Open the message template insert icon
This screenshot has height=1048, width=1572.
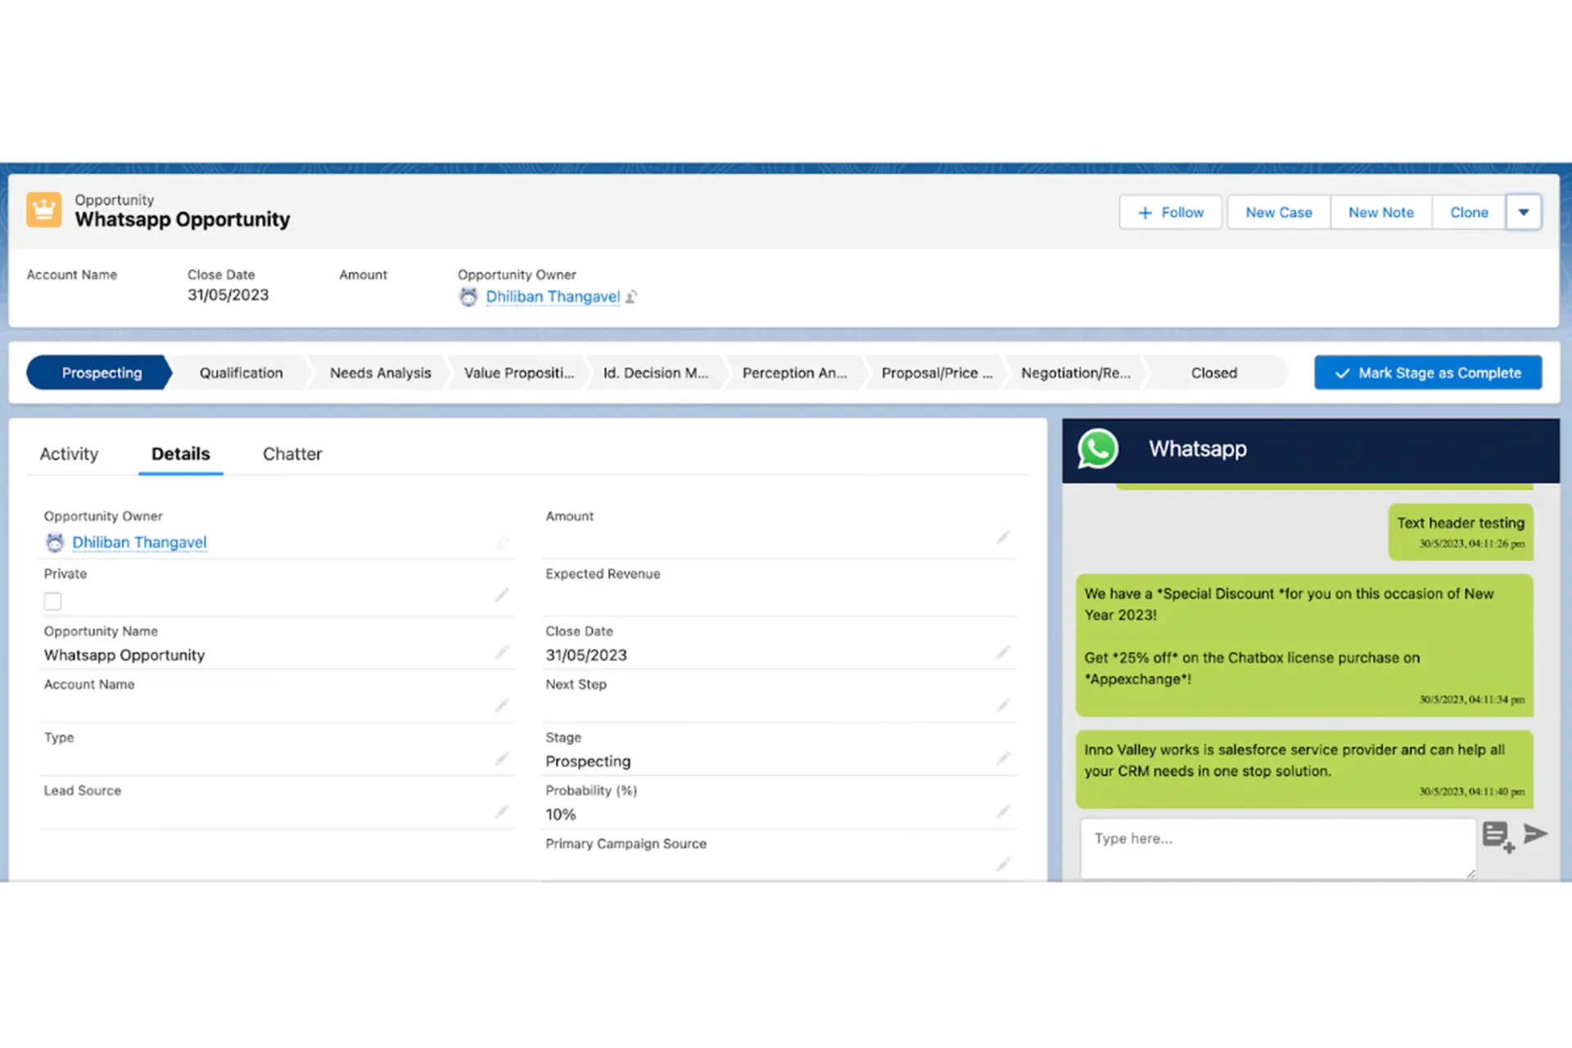[x=1498, y=837]
